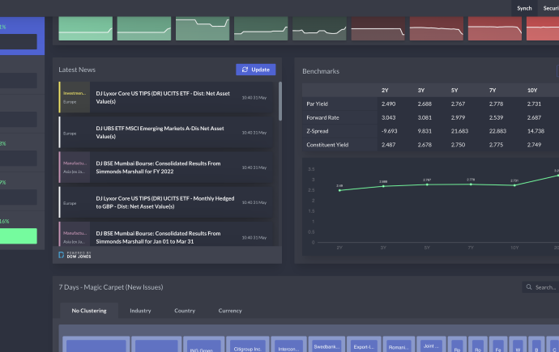
Task: Click the bright green bar in left sidebar
Action: 18,236
